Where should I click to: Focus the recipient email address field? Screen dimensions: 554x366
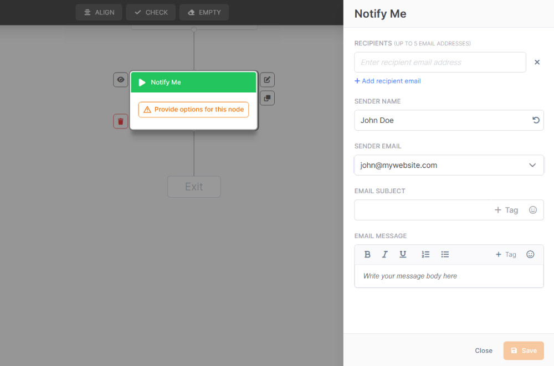point(440,63)
